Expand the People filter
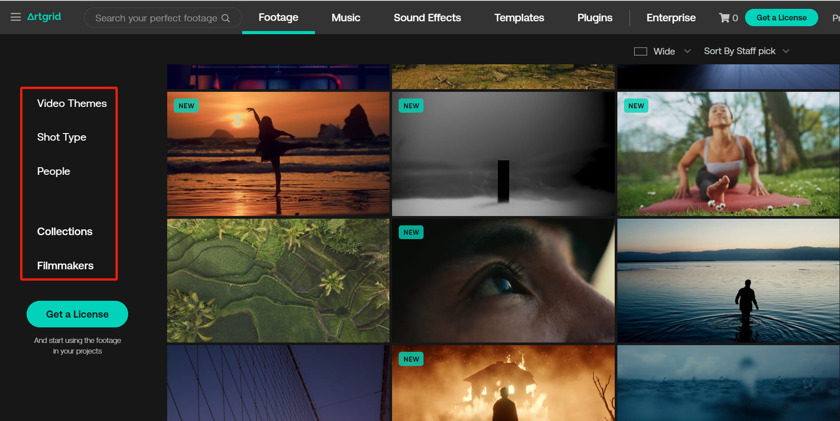 (54, 171)
